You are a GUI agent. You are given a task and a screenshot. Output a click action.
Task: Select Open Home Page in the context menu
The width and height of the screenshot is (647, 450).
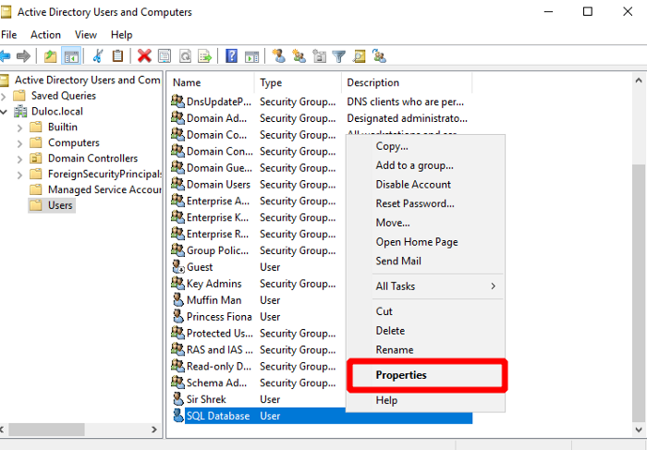tap(425, 242)
